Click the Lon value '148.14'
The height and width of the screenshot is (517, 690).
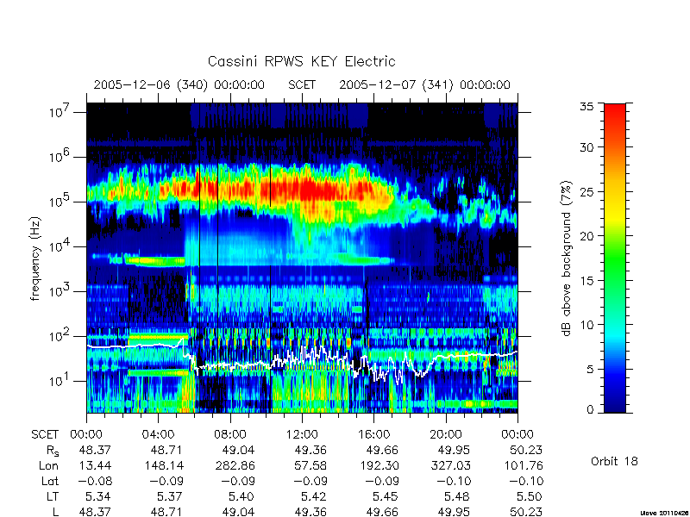pyautogui.click(x=166, y=465)
